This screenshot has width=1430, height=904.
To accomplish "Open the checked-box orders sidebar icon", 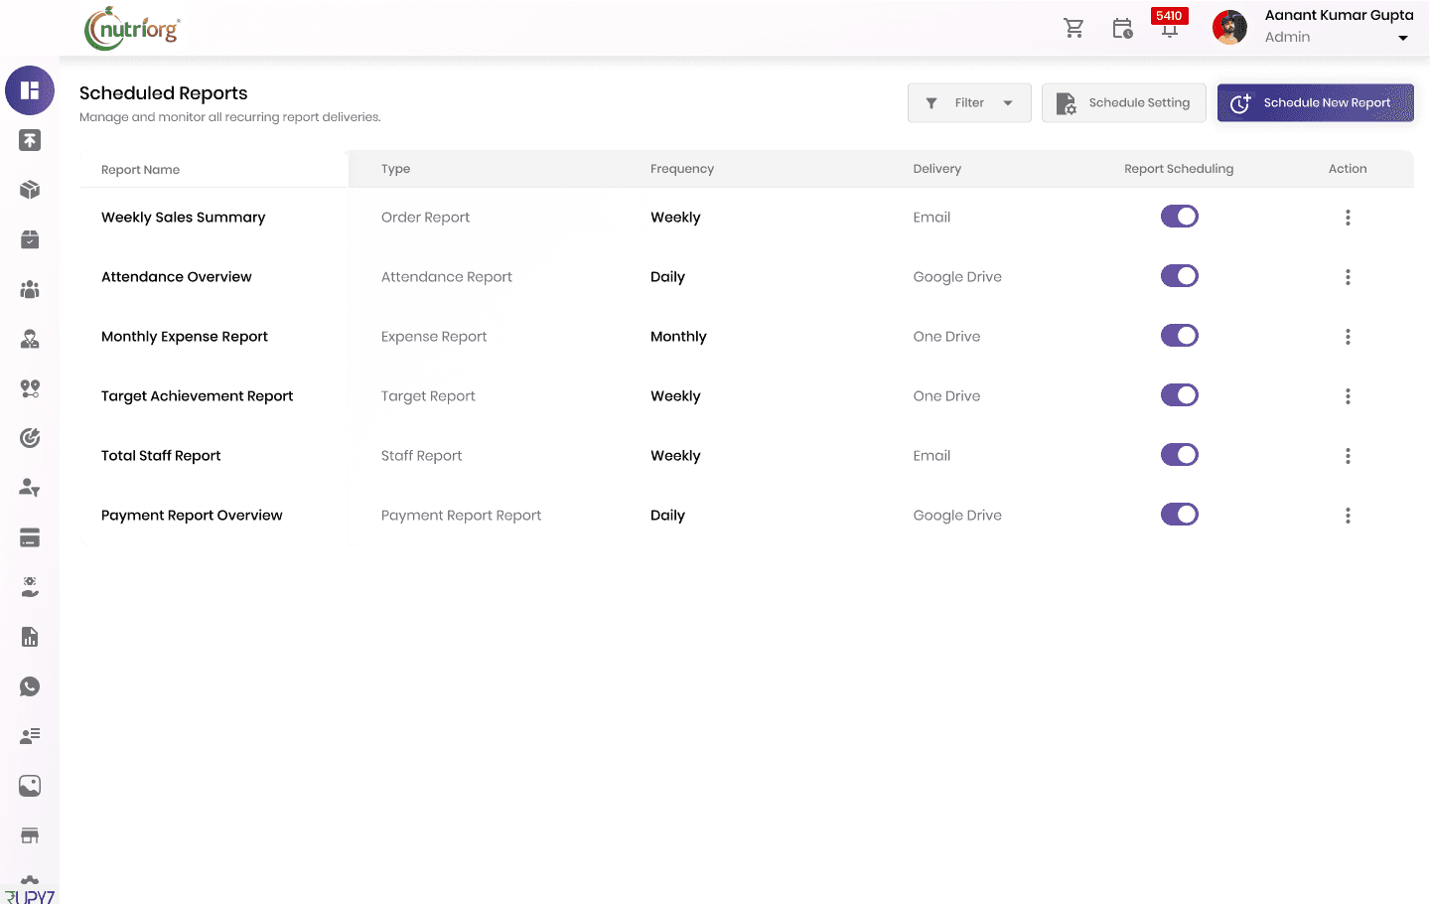I will (30, 239).
